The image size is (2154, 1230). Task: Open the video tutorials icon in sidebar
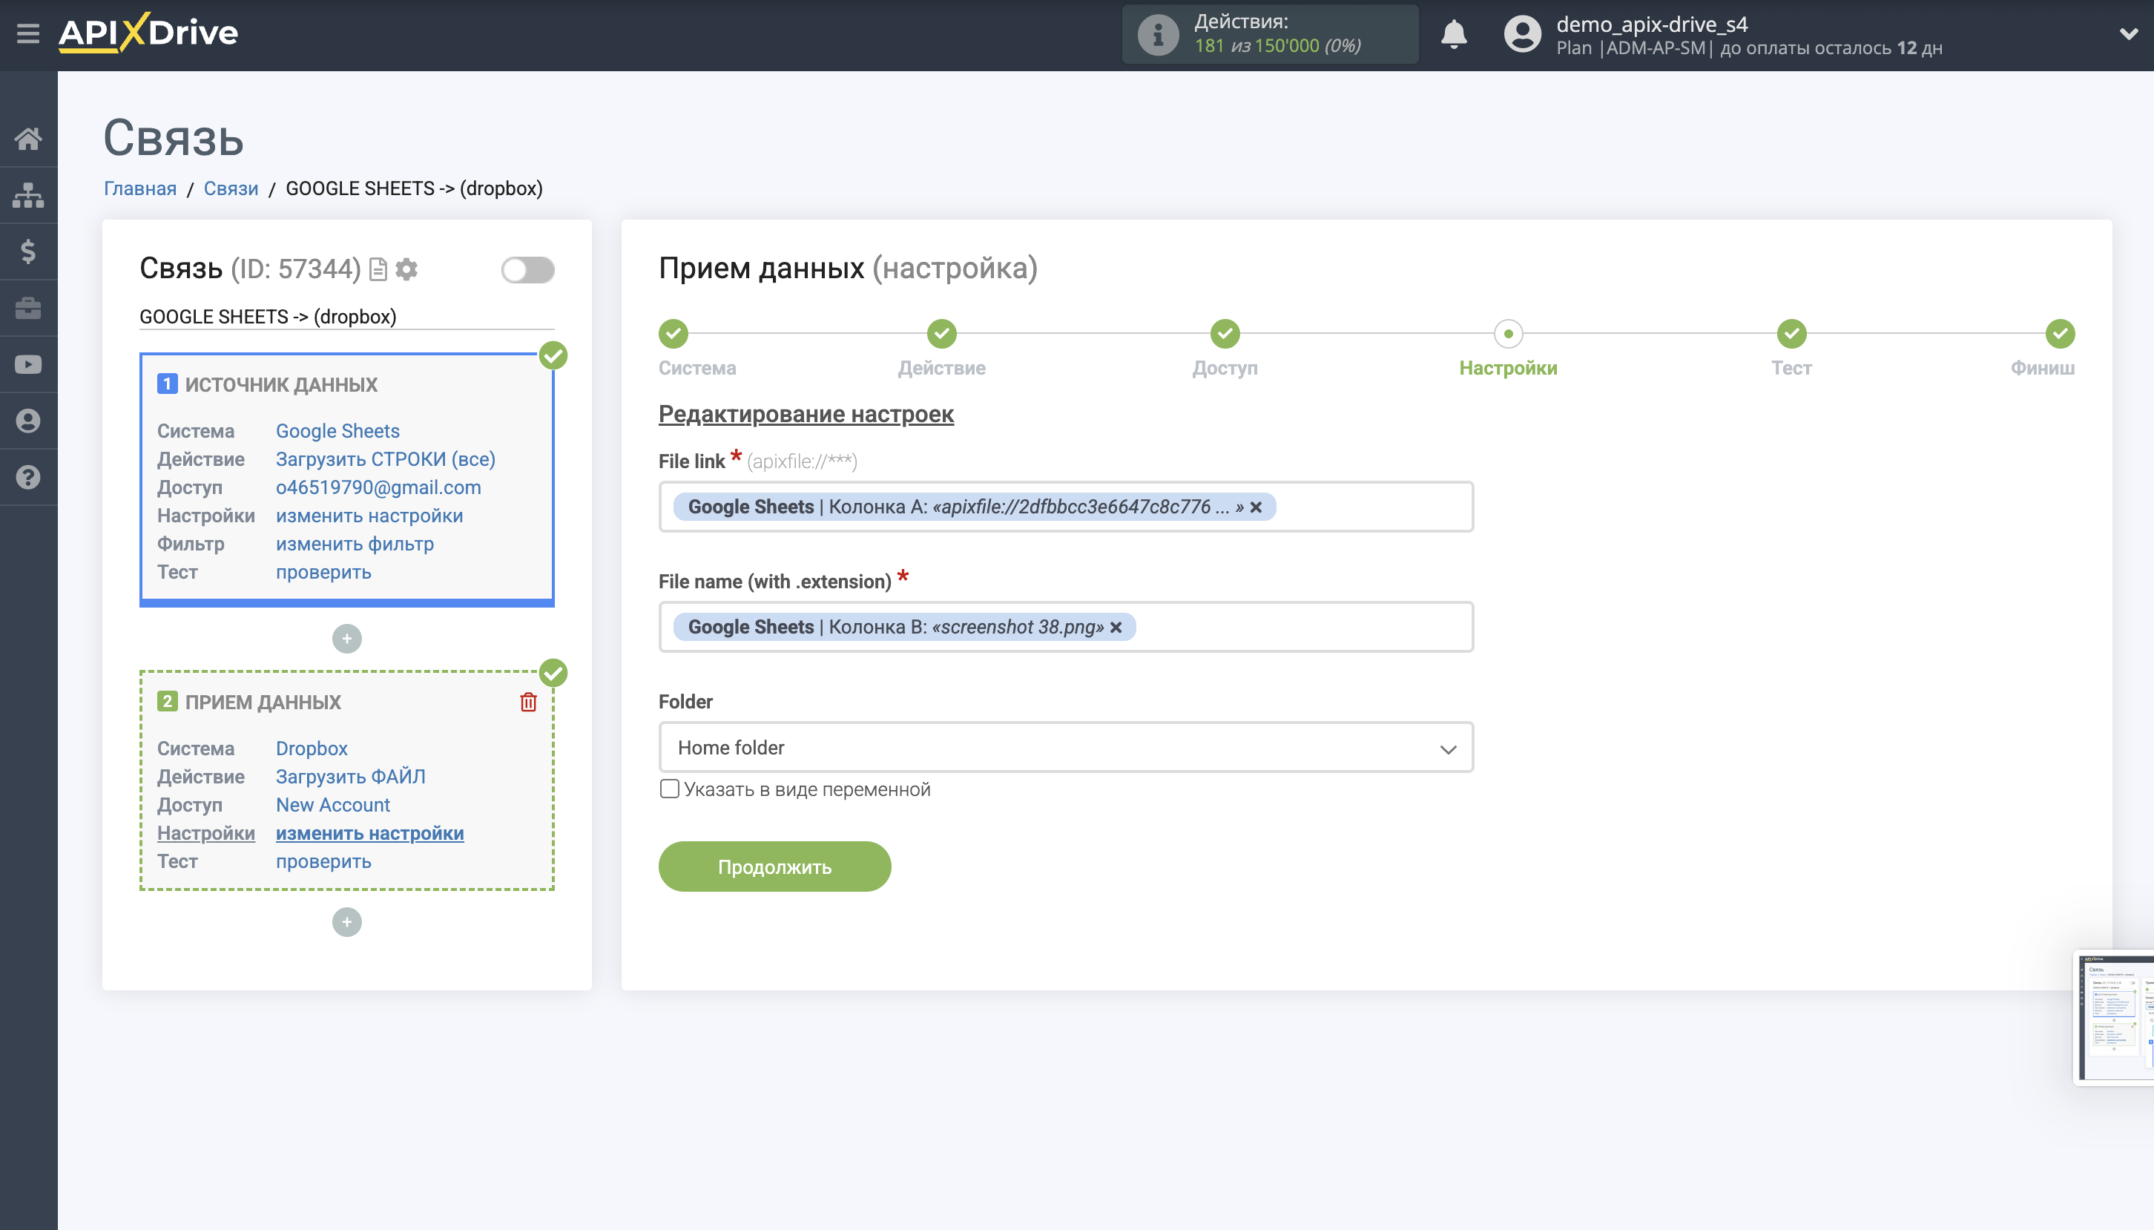(x=28, y=364)
